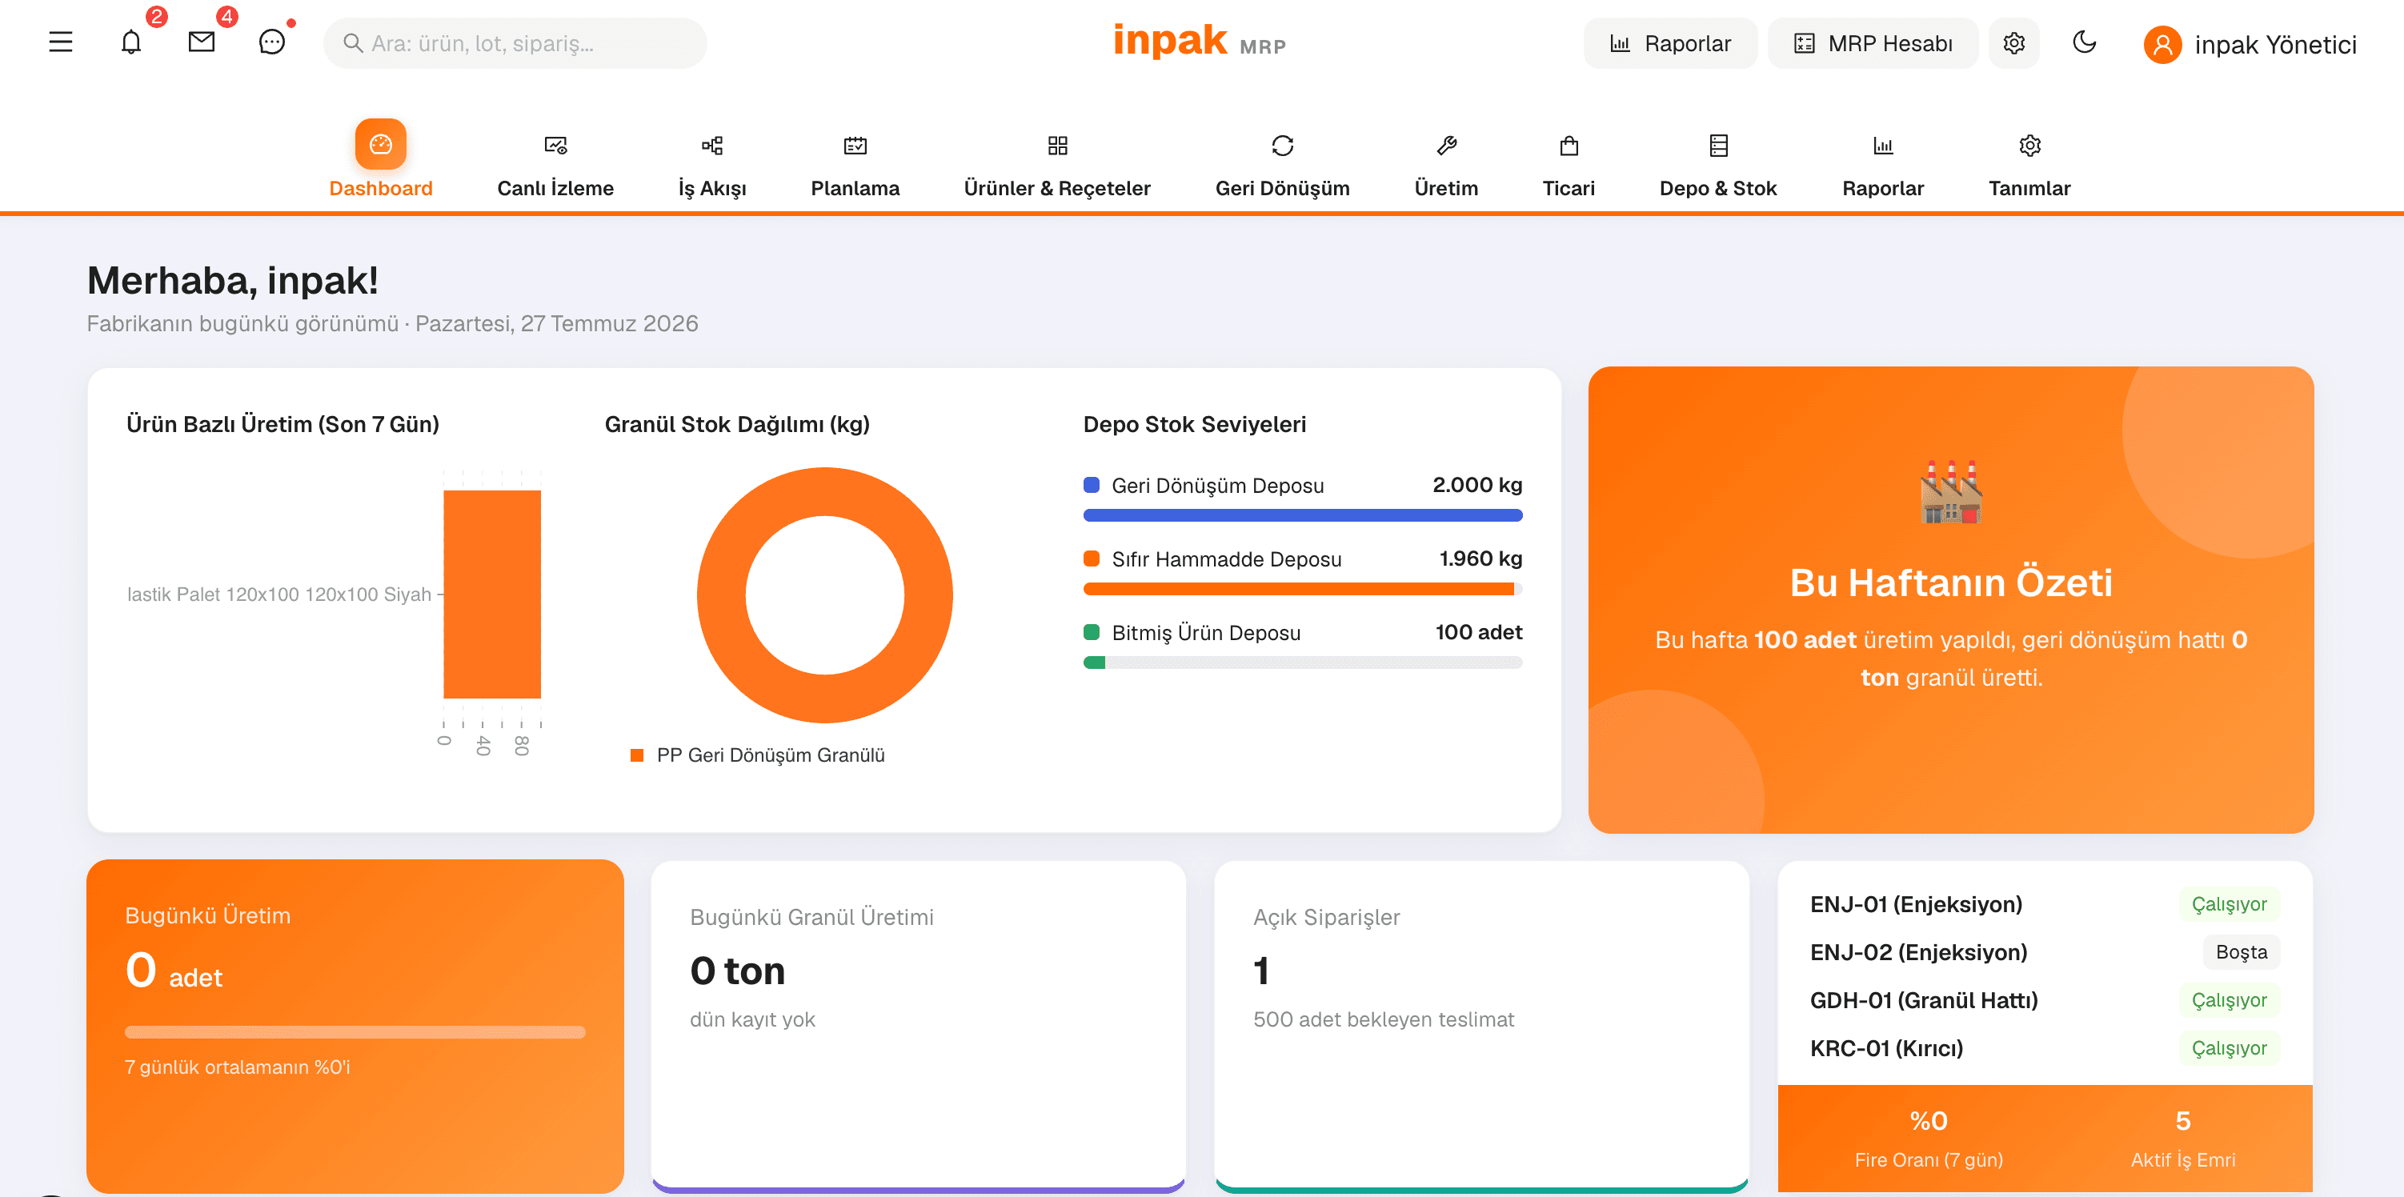Open the Bugünkü Üretim card

pyautogui.click(x=355, y=1025)
